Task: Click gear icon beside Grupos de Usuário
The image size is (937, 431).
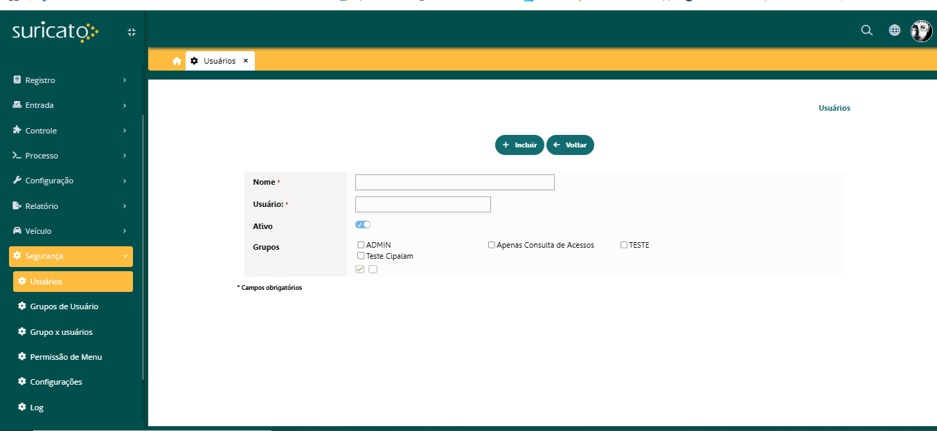Action: (x=22, y=306)
